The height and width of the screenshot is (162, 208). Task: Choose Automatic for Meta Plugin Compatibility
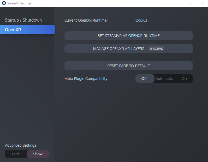coord(164,79)
